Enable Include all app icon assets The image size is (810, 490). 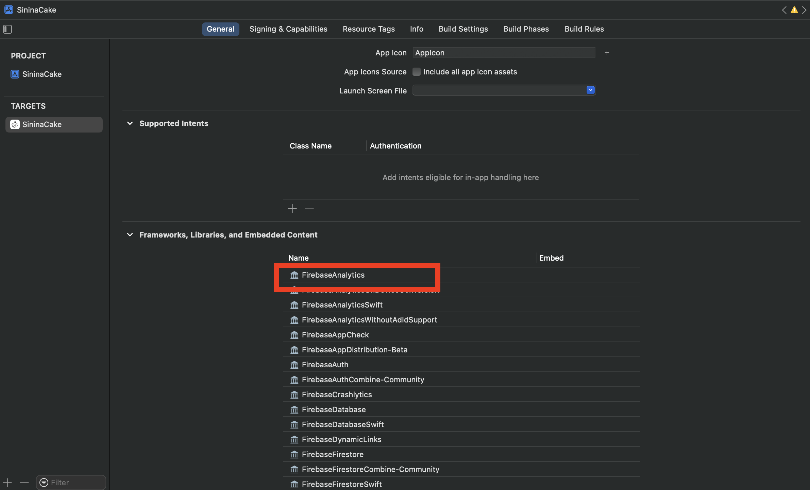[x=416, y=72]
